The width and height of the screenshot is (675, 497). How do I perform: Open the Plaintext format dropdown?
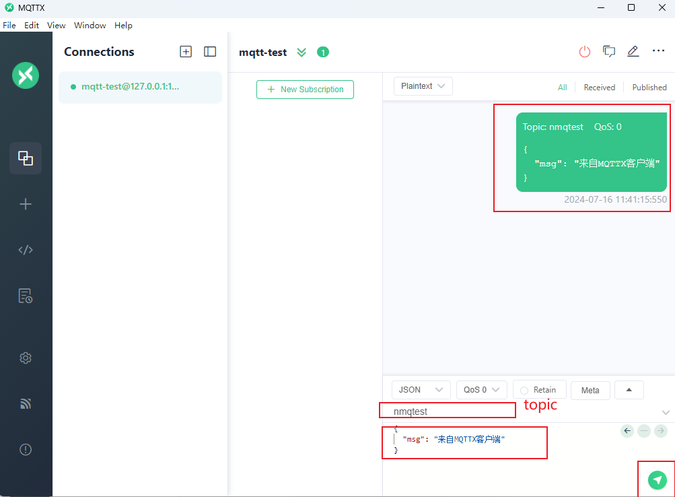423,86
